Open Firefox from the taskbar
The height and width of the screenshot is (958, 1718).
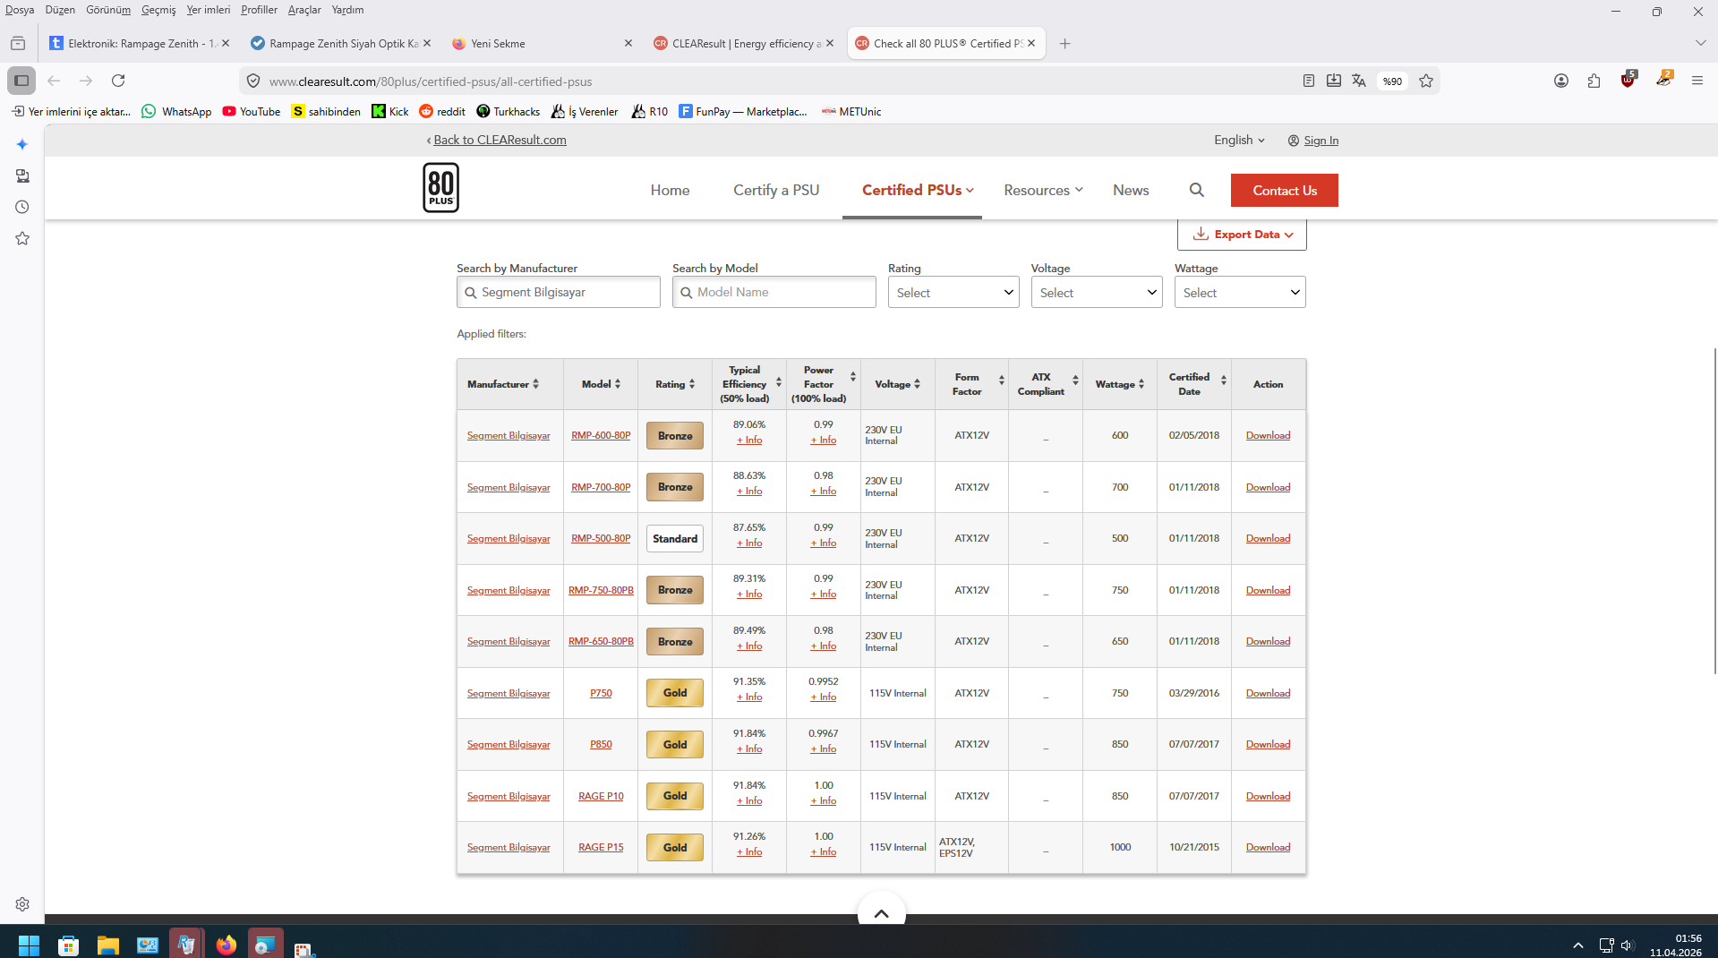[x=226, y=945]
